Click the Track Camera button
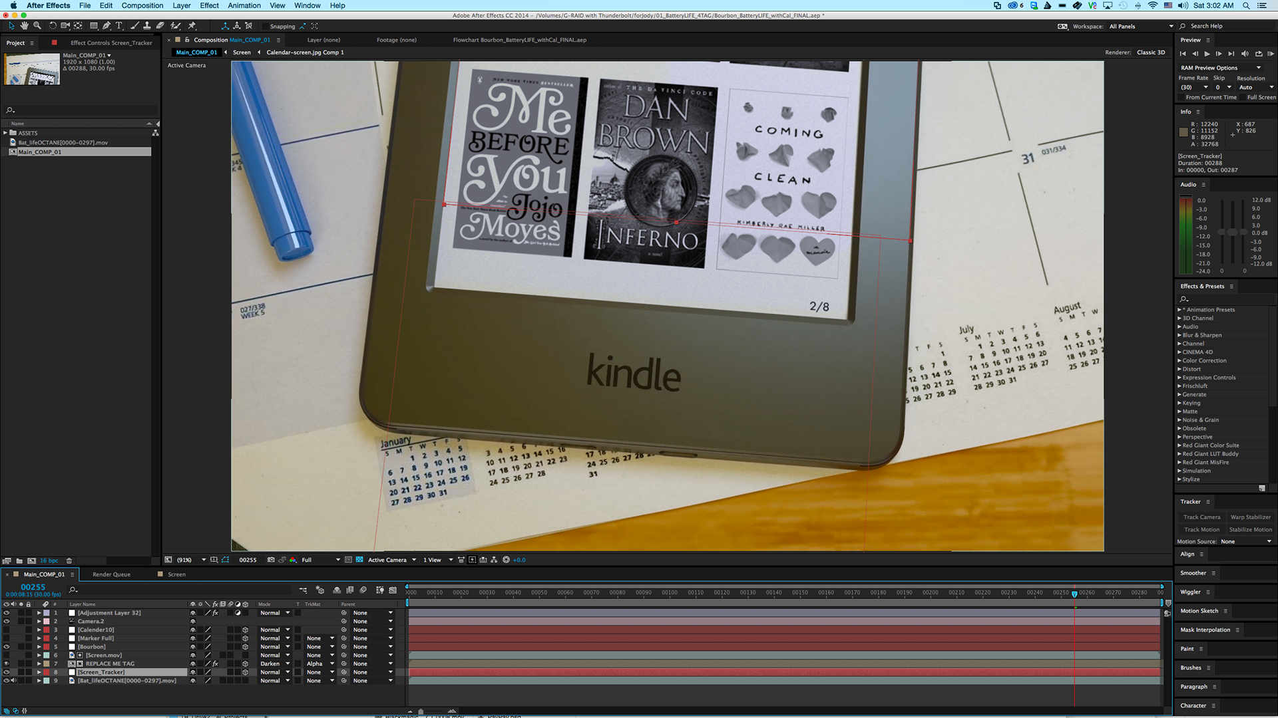 (1201, 517)
